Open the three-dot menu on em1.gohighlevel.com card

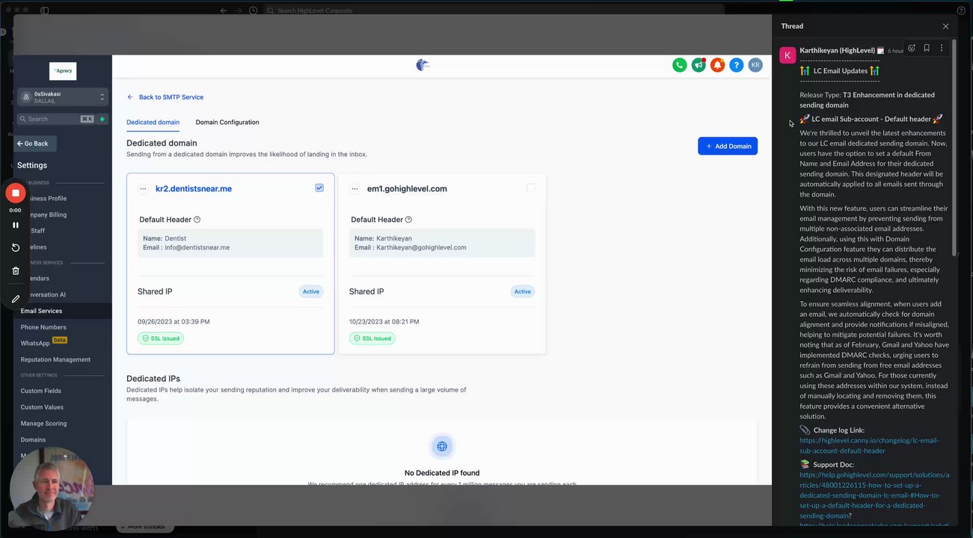click(354, 189)
